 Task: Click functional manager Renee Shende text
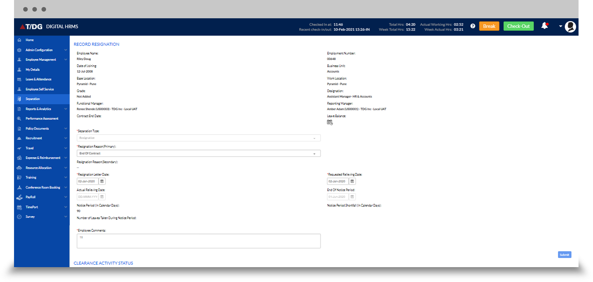[x=107, y=109]
